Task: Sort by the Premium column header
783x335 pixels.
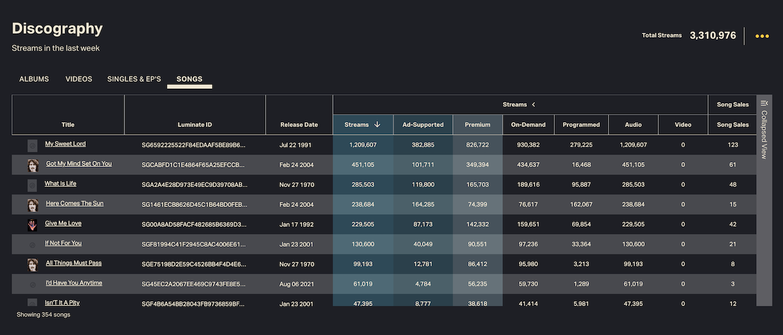Action: [x=478, y=125]
